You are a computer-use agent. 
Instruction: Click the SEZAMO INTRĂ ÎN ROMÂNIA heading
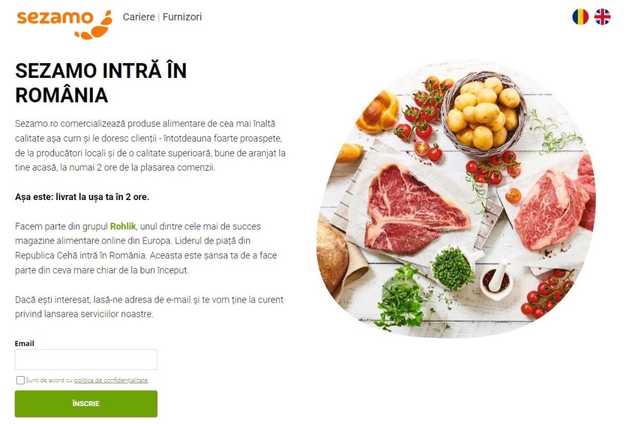(101, 83)
